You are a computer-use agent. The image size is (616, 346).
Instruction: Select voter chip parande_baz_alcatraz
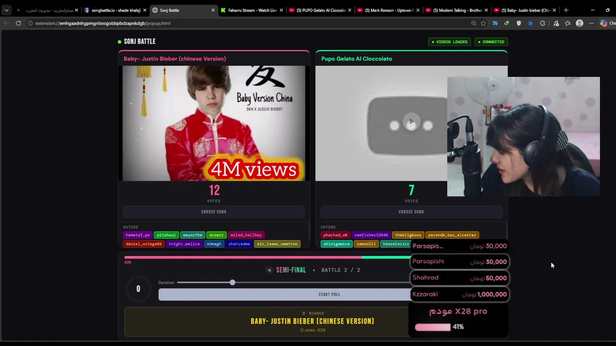click(x=452, y=235)
